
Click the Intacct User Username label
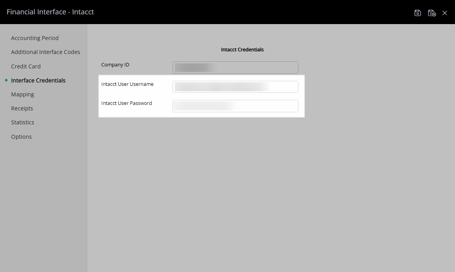[127, 84]
